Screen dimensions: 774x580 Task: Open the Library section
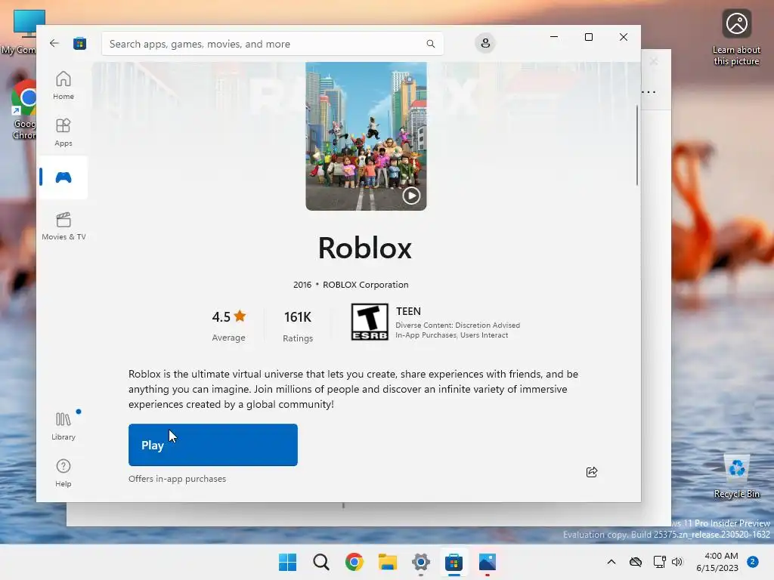coord(63,426)
